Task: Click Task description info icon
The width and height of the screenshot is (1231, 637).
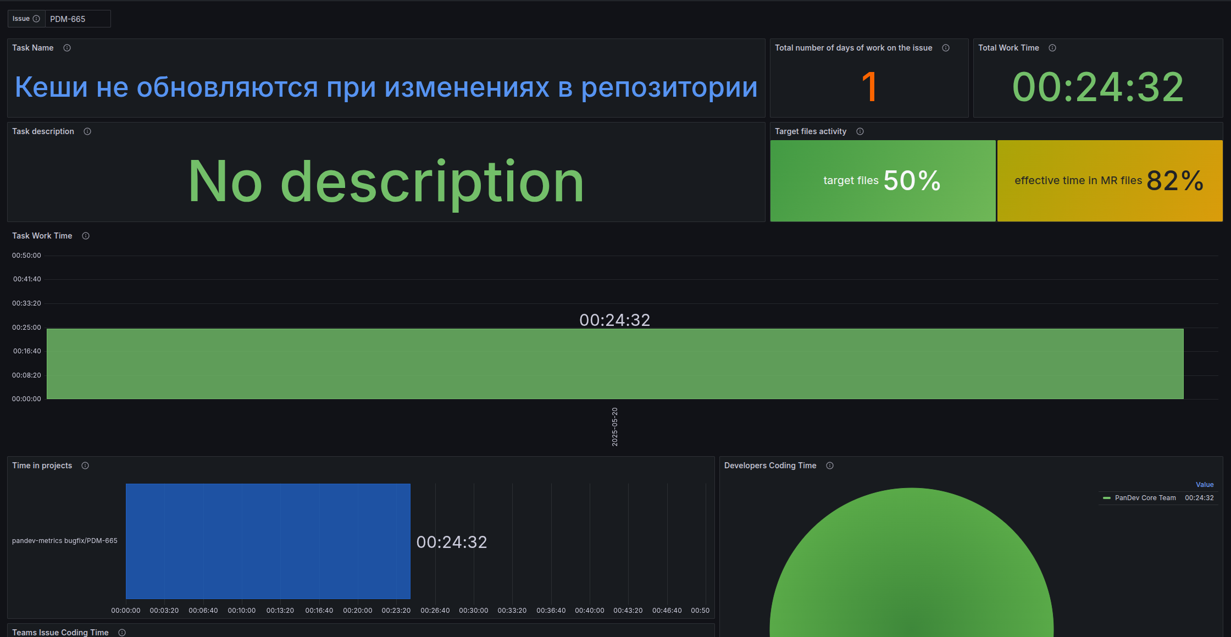Action: coord(87,131)
